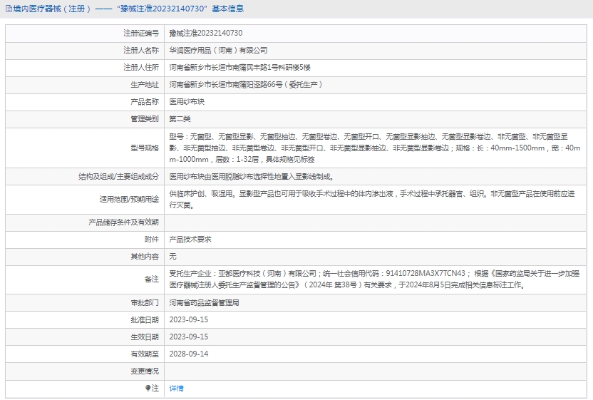Open the 详情 link in the last row
Screen dimensions: 593x400
[x=176, y=388]
